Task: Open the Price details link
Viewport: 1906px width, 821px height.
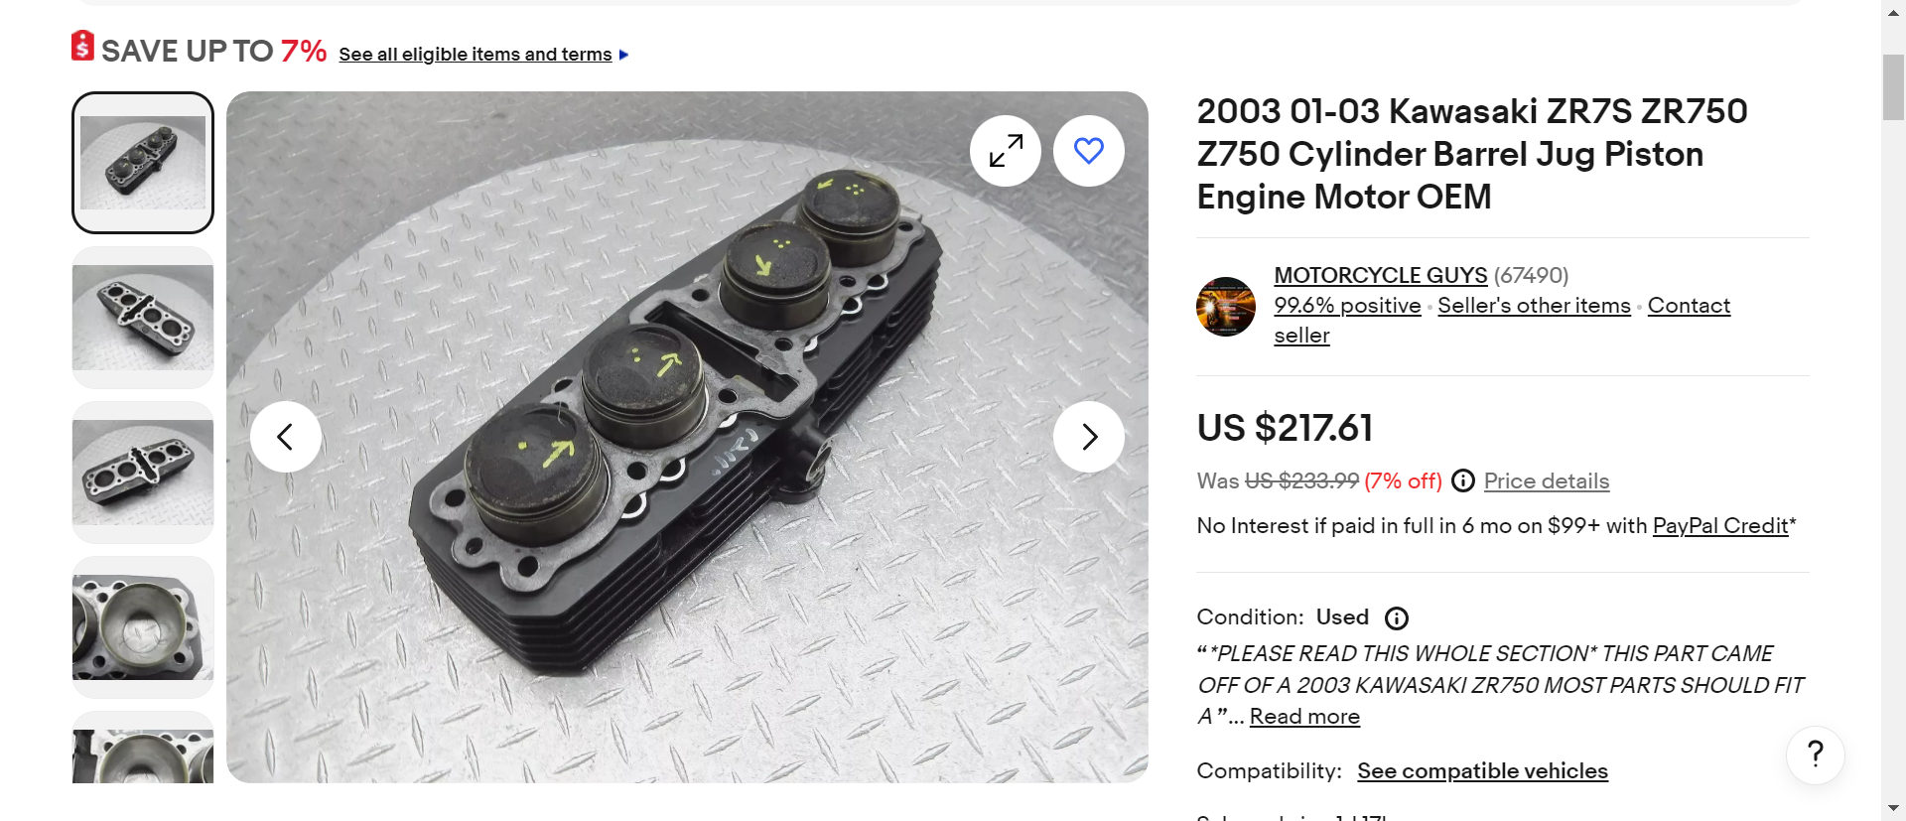Action: pos(1547,481)
